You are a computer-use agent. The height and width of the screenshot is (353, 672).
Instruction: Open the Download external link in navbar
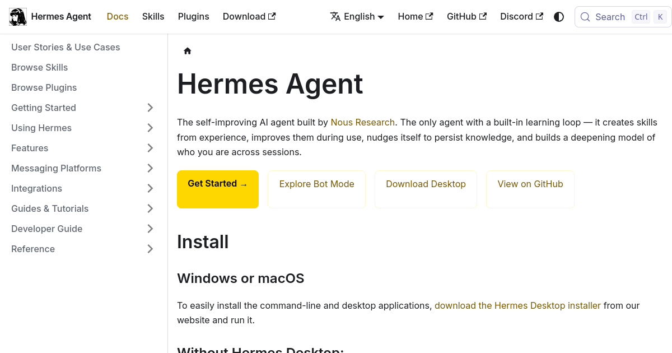tap(249, 17)
